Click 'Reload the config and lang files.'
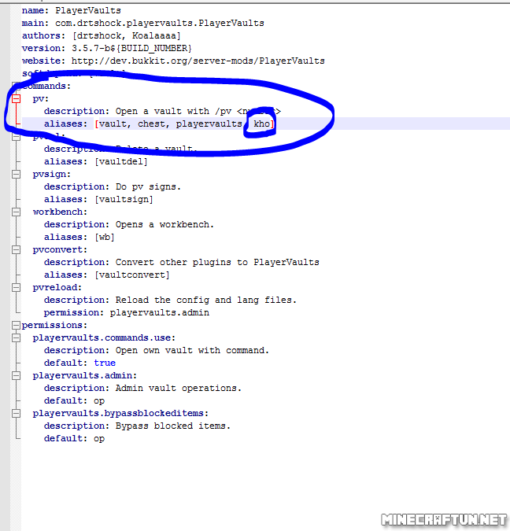This screenshot has height=531, width=510. (x=206, y=300)
